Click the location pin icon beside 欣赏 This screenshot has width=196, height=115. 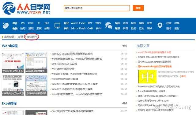160,26
